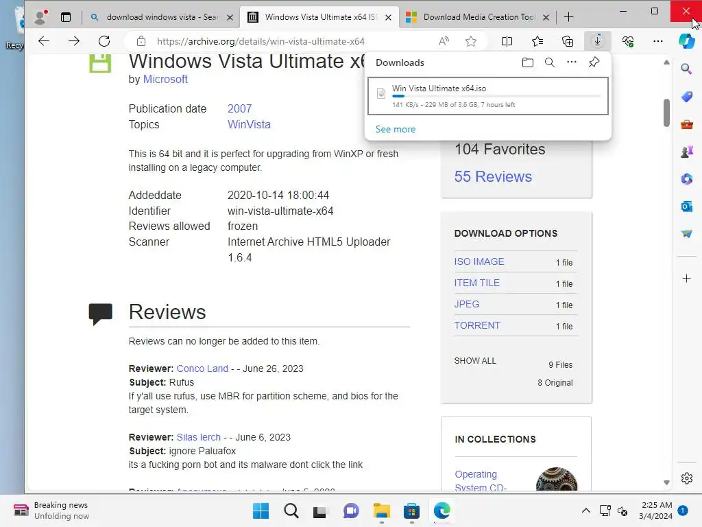Open the 55 Reviews link
This screenshot has height=527, width=702.
click(x=493, y=176)
